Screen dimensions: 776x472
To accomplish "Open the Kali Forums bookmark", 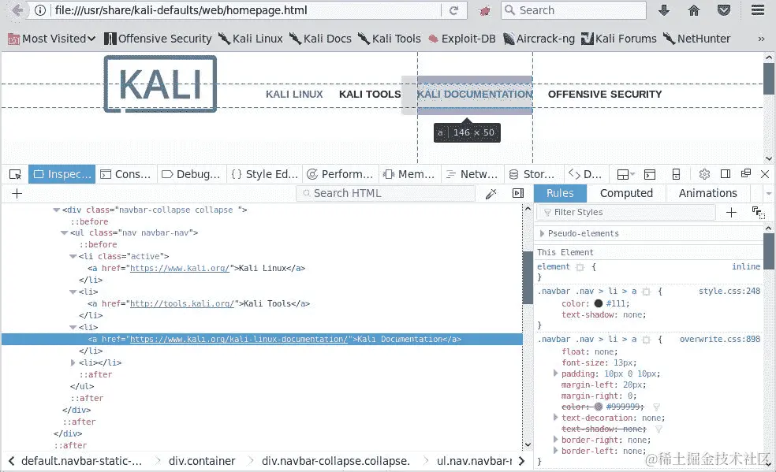I will 618,39.
